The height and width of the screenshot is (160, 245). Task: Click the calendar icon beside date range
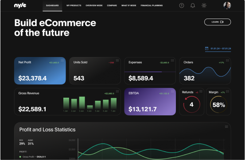tap(207, 49)
